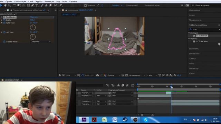Open the Эффект menu

tap(39, 1)
